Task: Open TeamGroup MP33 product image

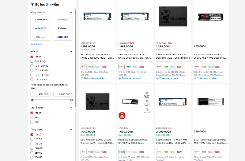Action: [x=211, y=102]
